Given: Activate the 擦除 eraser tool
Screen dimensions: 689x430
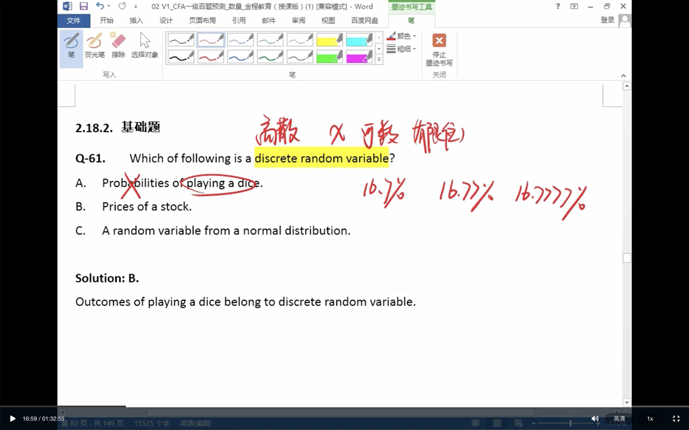Looking at the screenshot, I should [x=118, y=46].
